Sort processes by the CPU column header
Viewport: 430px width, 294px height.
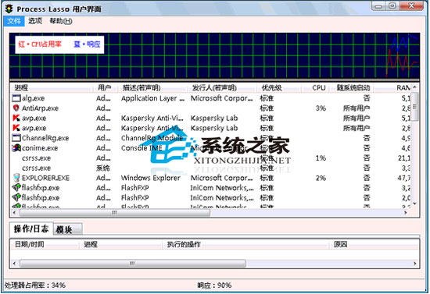(x=318, y=88)
